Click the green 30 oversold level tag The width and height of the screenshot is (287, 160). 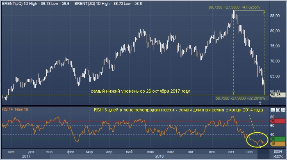point(278,139)
